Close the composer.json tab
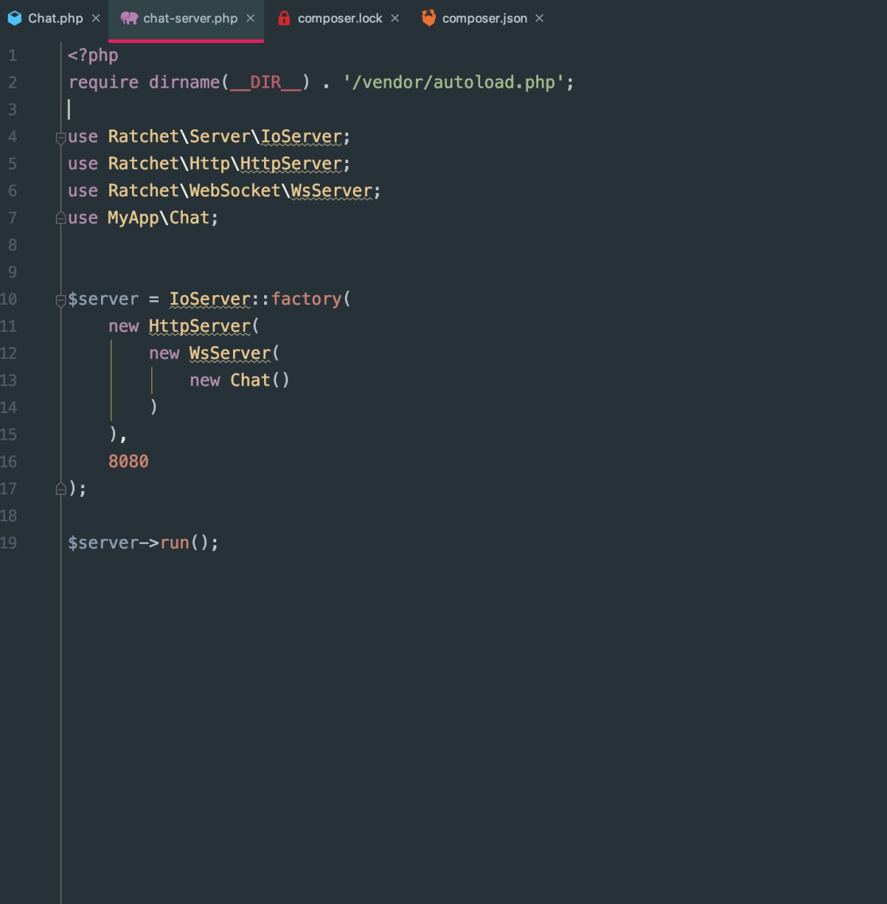This screenshot has width=887, height=904. [x=540, y=18]
